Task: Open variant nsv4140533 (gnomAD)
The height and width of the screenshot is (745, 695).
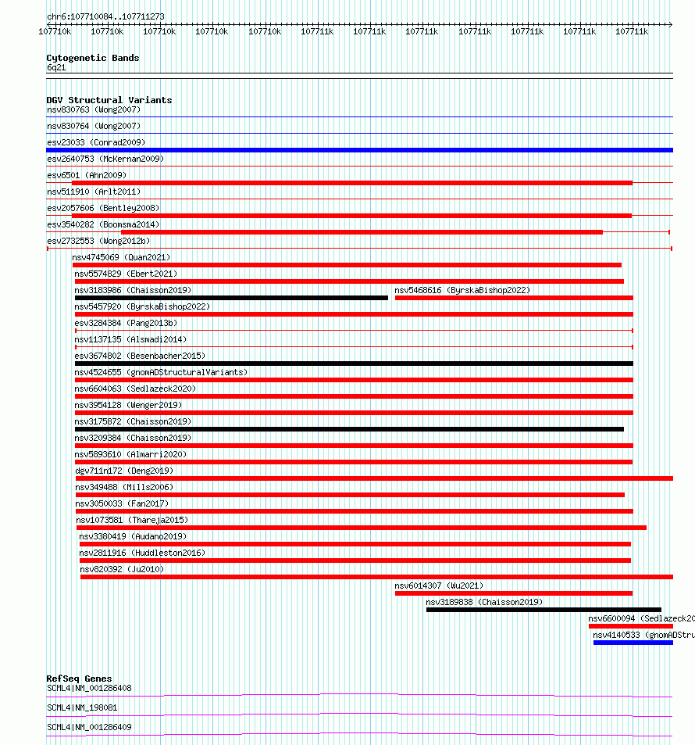Action: (643, 636)
